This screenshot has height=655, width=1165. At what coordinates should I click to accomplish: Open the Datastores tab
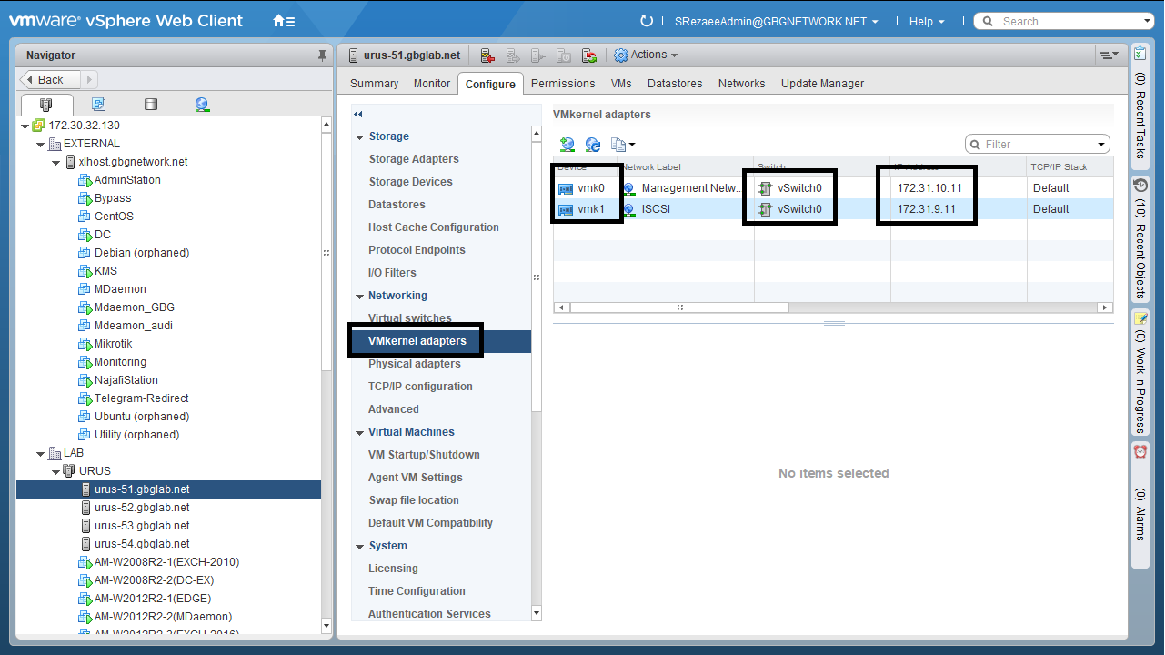675,84
